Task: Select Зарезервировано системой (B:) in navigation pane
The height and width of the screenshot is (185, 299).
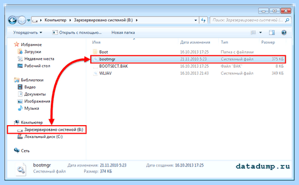Action: pos(54,130)
